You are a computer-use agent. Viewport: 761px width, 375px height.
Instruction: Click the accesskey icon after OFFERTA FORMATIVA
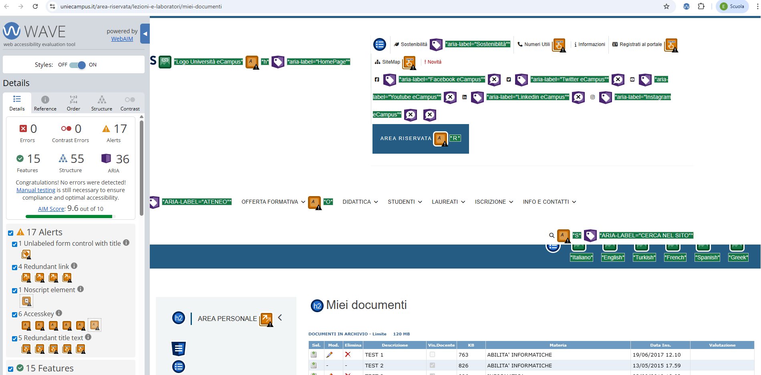314,203
